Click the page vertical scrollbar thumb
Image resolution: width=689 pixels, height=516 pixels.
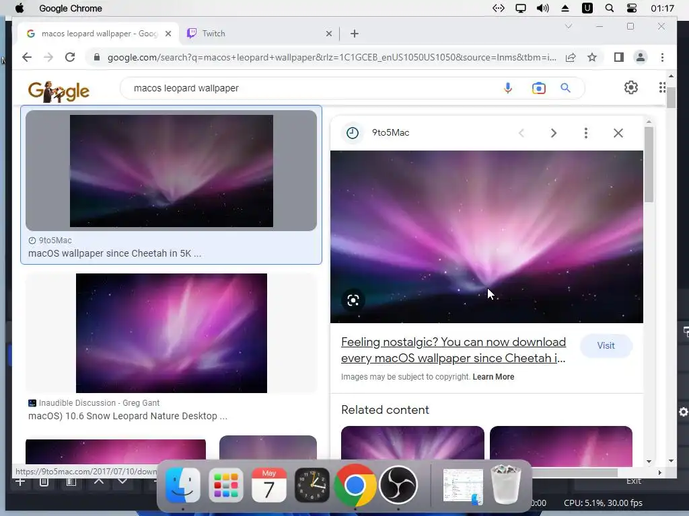[x=671, y=97]
